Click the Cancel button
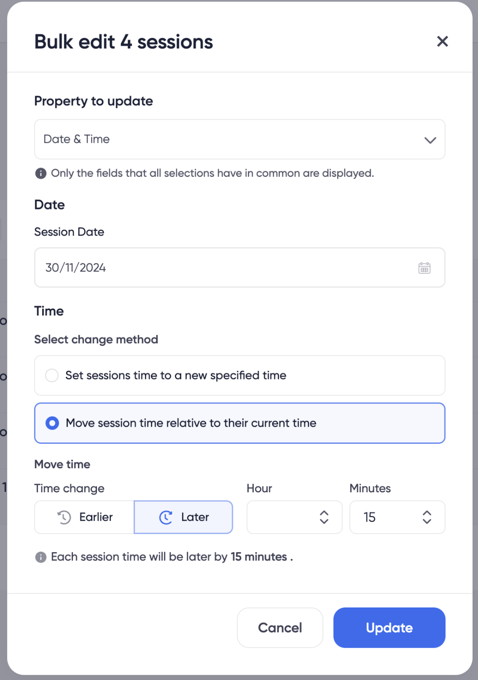 (280, 628)
